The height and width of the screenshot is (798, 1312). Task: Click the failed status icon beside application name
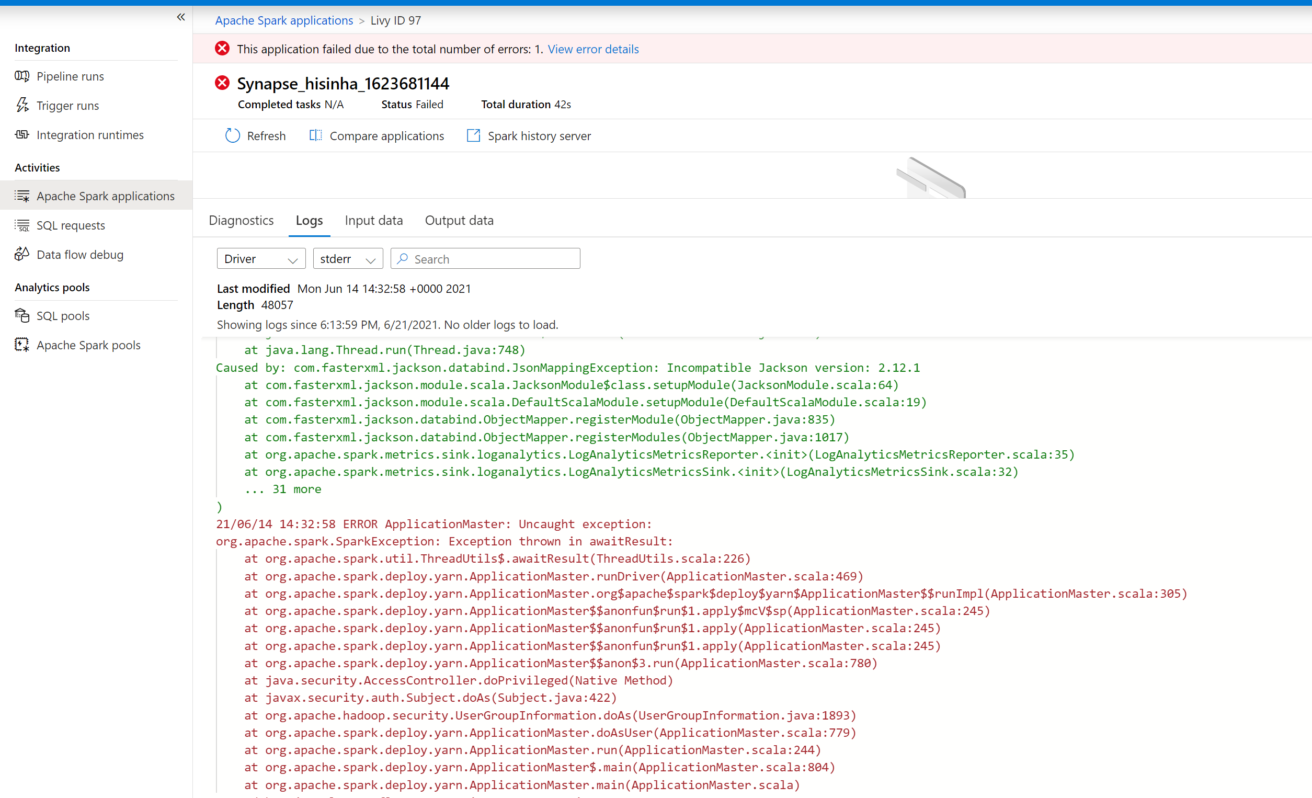(x=222, y=83)
